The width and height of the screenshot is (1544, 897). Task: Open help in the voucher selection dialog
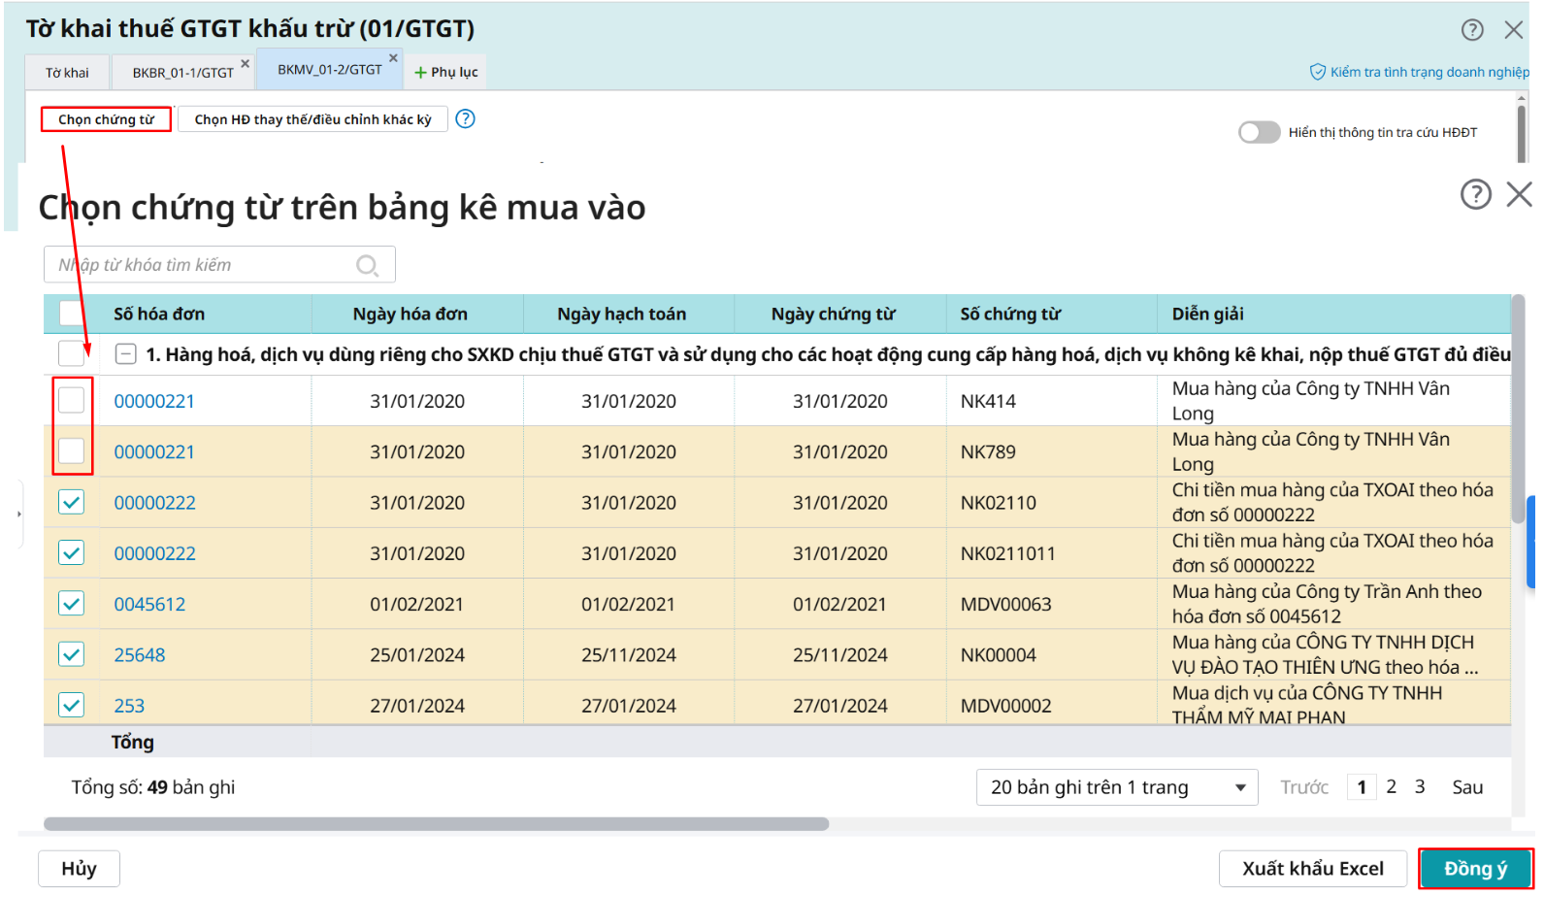(x=1475, y=194)
